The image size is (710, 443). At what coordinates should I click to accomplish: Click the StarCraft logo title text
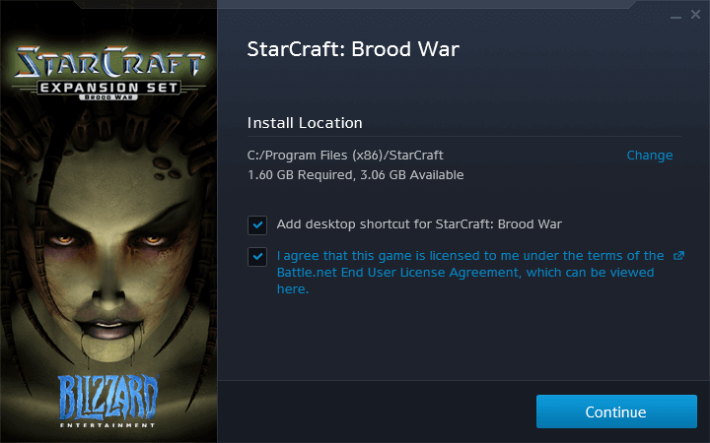(x=108, y=63)
